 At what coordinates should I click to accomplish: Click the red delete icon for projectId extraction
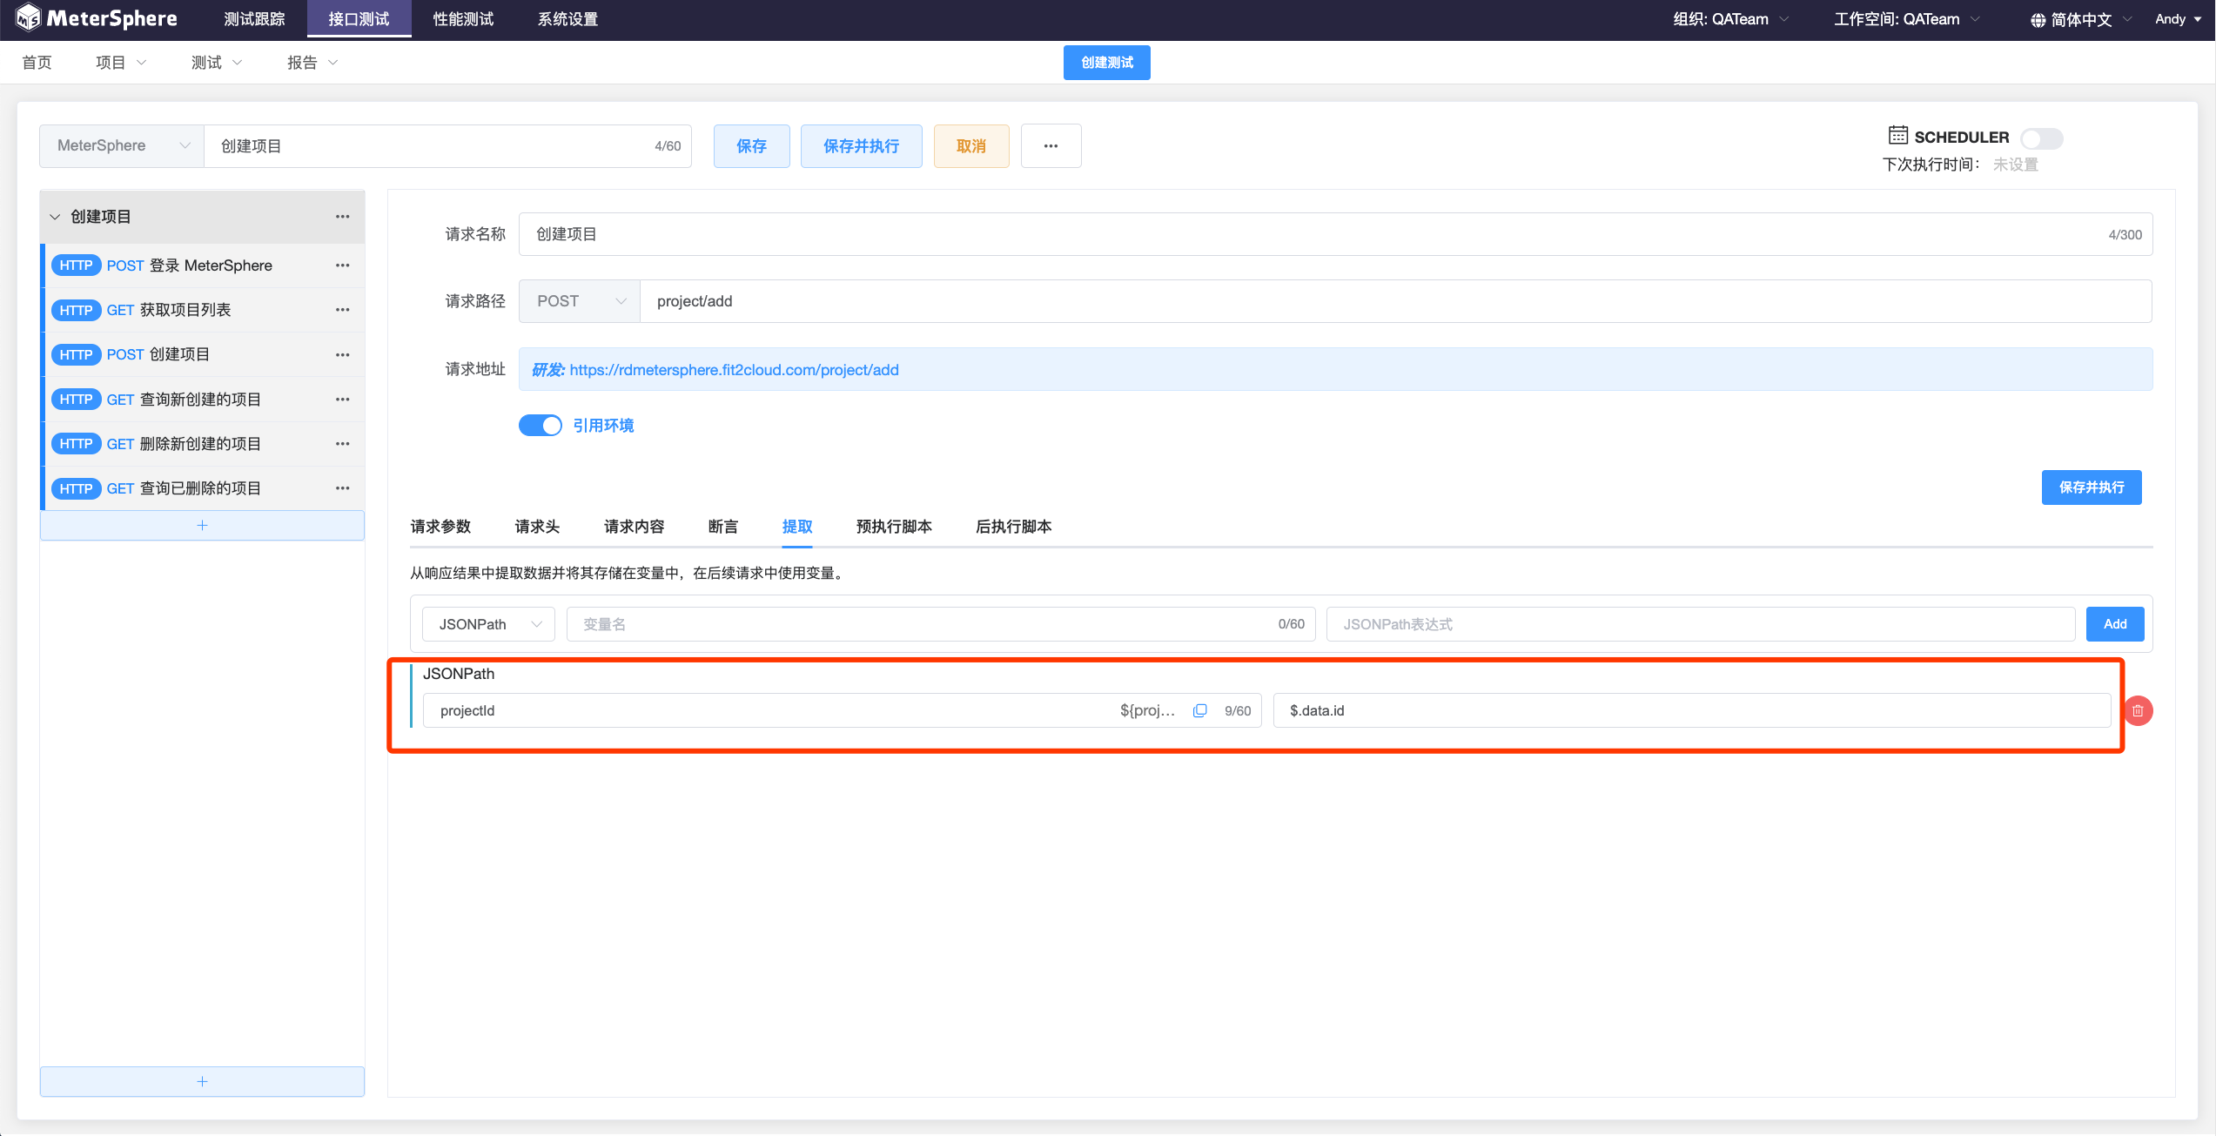click(2138, 711)
